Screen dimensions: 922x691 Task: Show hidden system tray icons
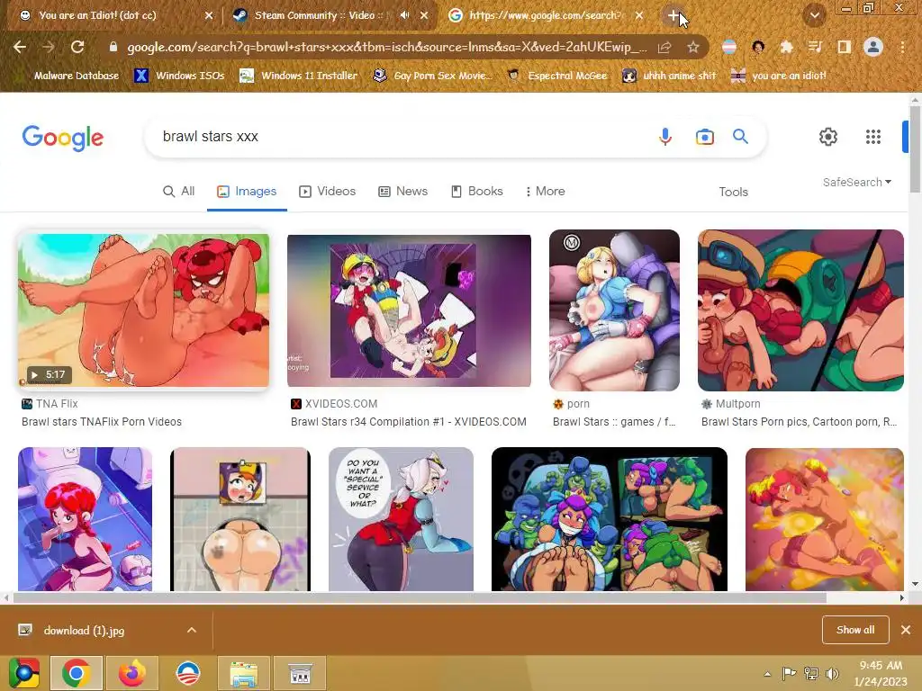(x=767, y=674)
